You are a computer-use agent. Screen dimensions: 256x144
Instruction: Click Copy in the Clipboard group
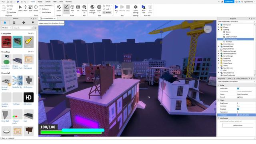[x=10, y=6]
